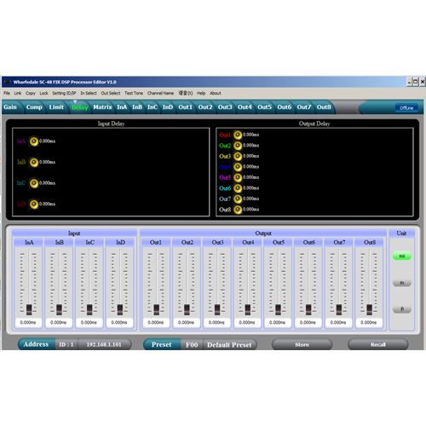Click the Out1 output delay knob
This screenshot has width=426, height=426.
tap(238, 135)
